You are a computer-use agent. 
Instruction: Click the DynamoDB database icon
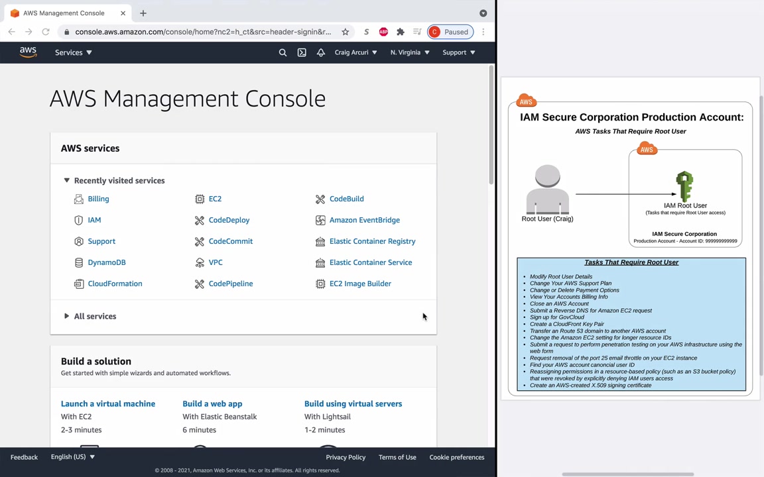click(78, 262)
